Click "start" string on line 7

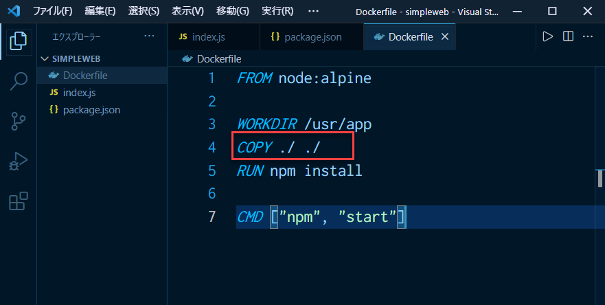[367, 216]
